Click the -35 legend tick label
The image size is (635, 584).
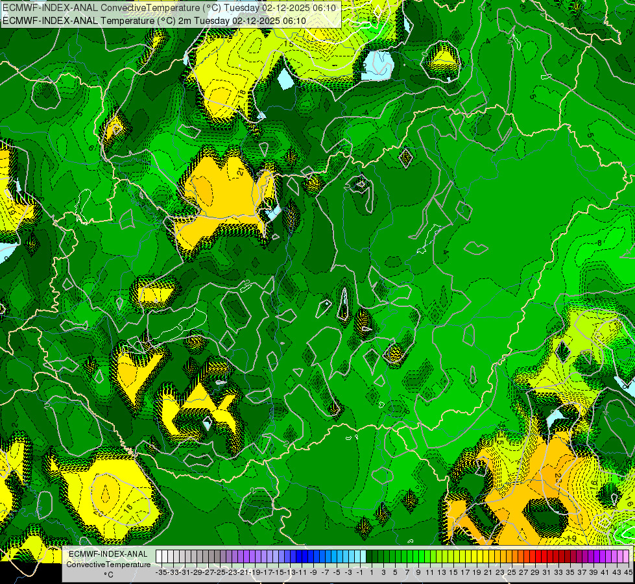161,572
